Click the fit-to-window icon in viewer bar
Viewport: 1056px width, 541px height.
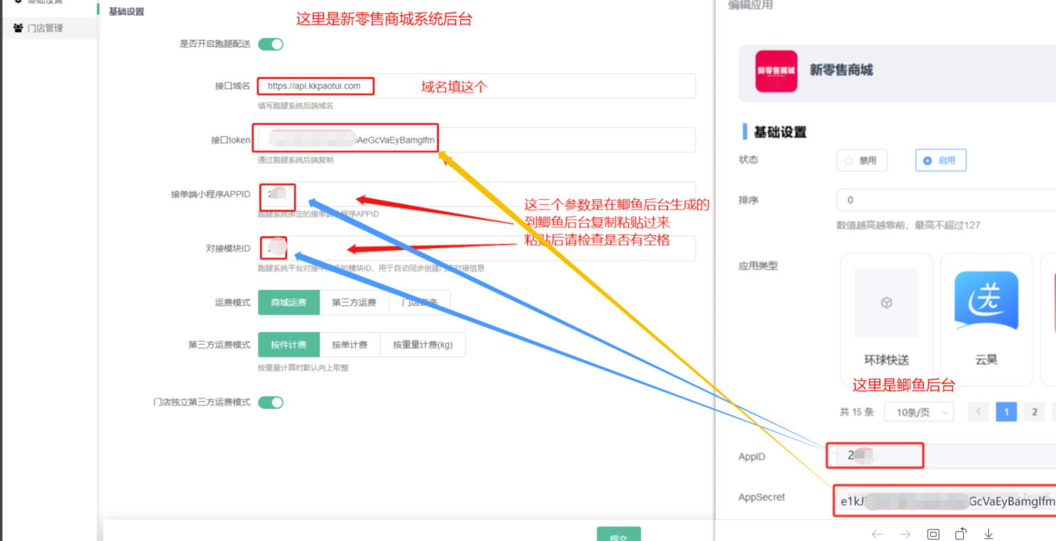[933, 534]
